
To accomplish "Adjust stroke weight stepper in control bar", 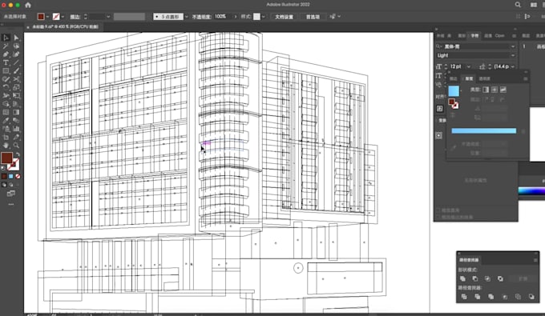I will [x=86, y=17].
